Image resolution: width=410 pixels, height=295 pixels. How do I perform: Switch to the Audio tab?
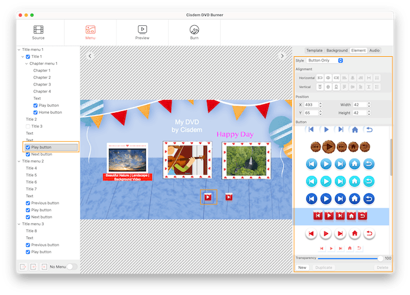pos(374,50)
